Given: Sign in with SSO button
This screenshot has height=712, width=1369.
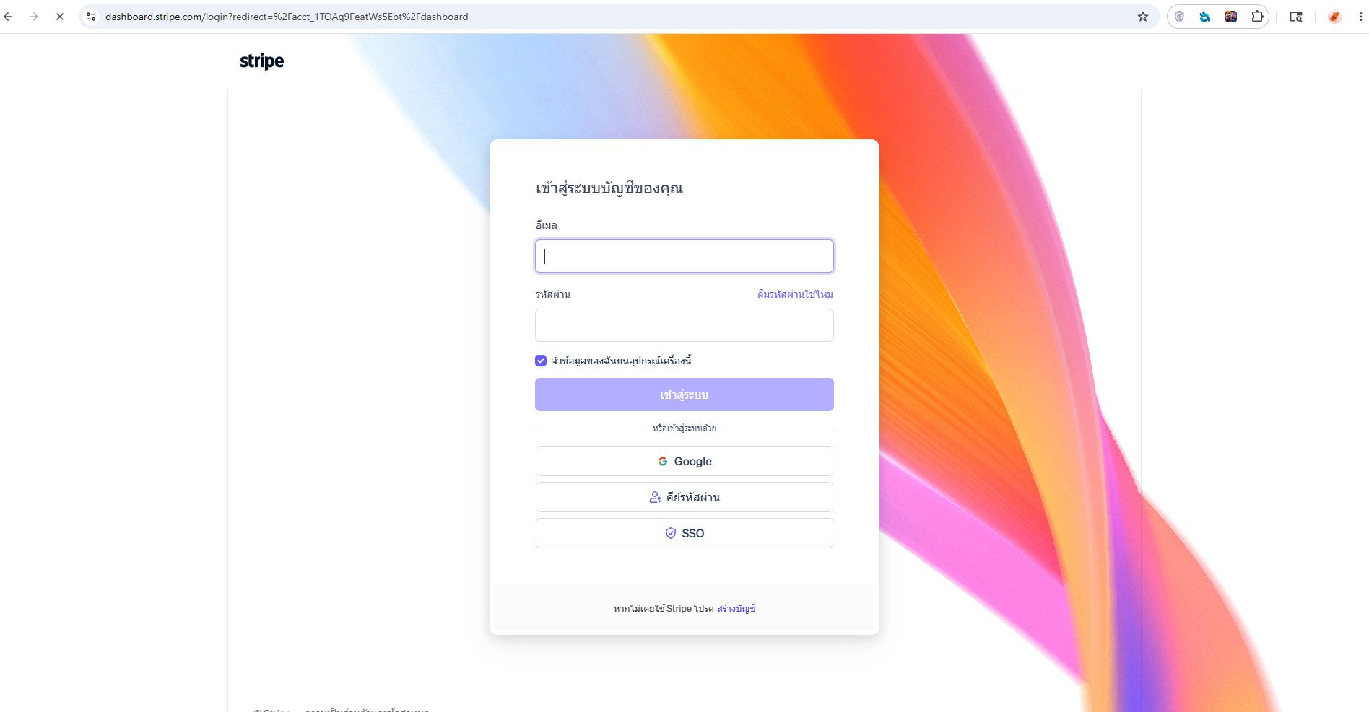Looking at the screenshot, I should click(x=684, y=533).
